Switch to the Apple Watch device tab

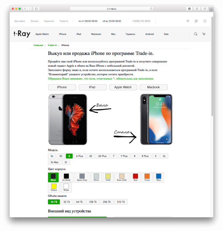coord(123,87)
